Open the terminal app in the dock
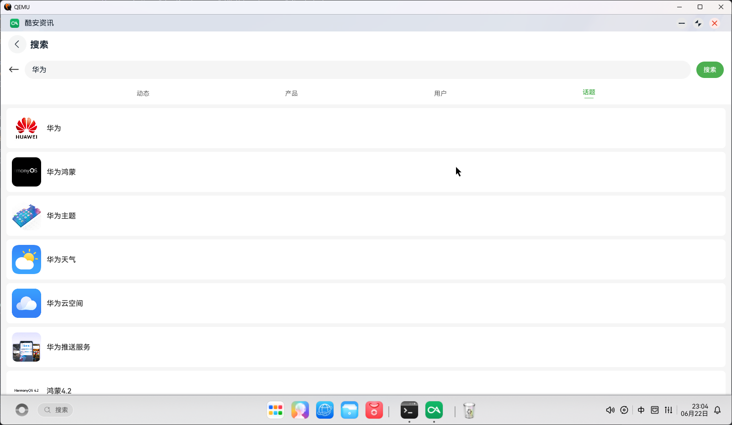 409,410
